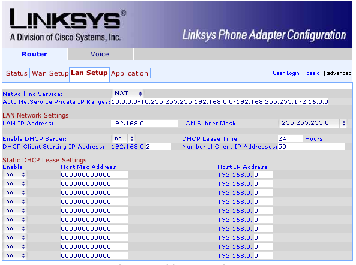Switch to the Voice tab
356x265 pixels.
(x=100, y=54)
